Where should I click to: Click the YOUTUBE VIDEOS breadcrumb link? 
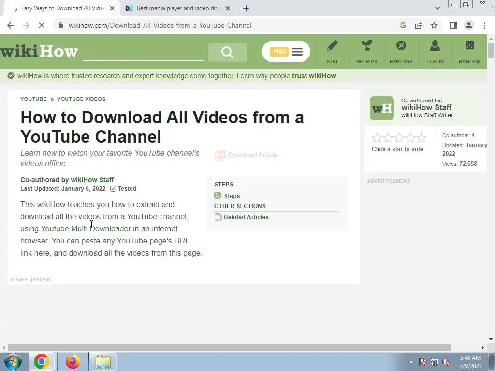click(x=81, y=99)
